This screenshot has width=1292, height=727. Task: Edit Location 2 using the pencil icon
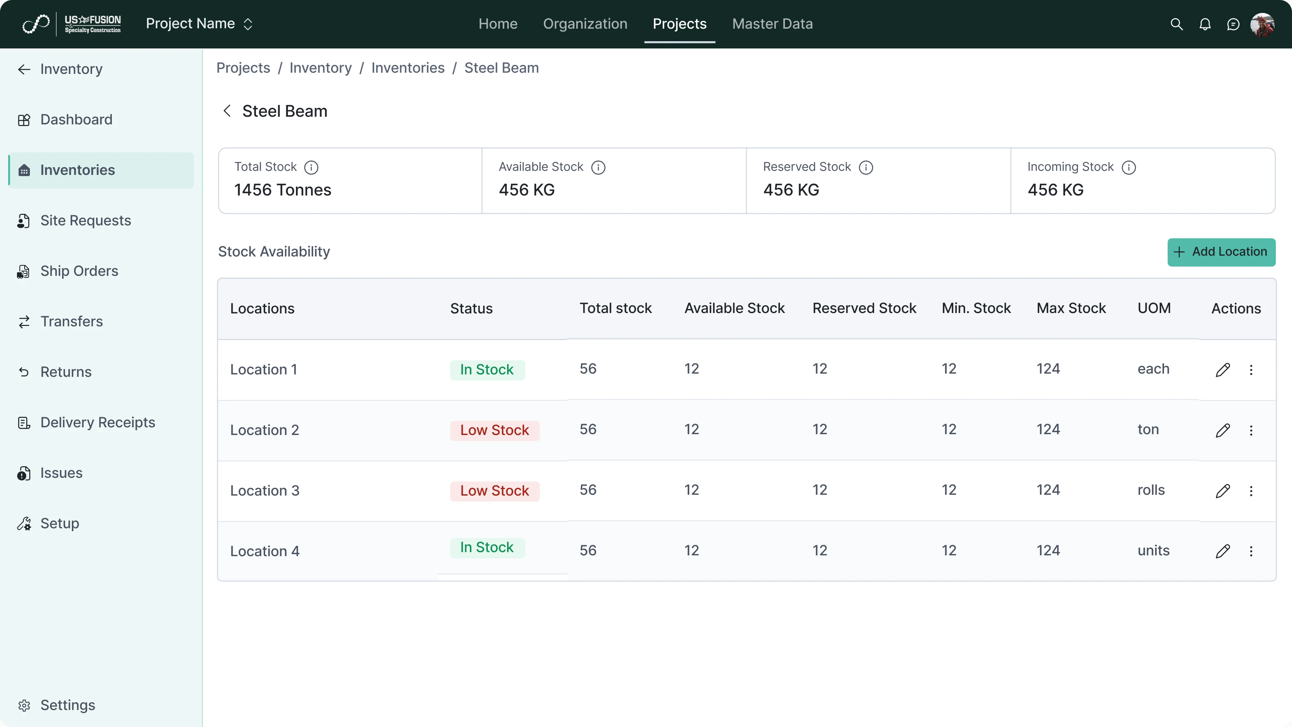tap(1223, 430)
